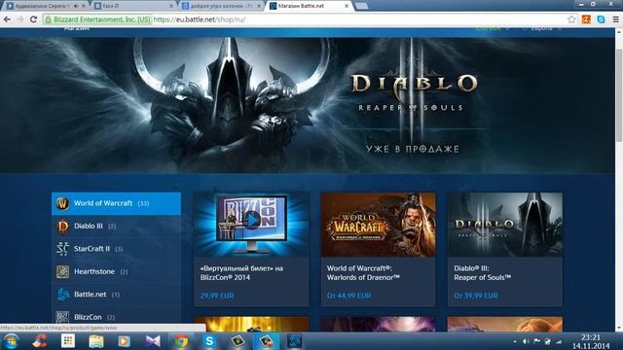Image resolution: width=623 pixels, height=350 pixels.
Task: Launch CCleaner from the taskbar
Action: pyautogui.click(x=40, y=341)
